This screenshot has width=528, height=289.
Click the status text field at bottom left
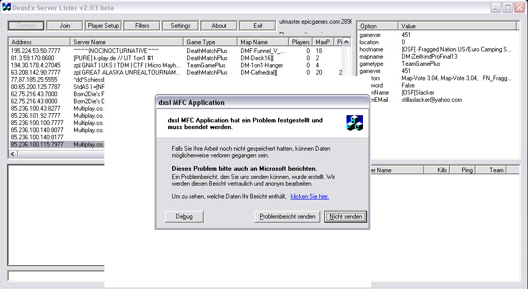pos(56,276)
